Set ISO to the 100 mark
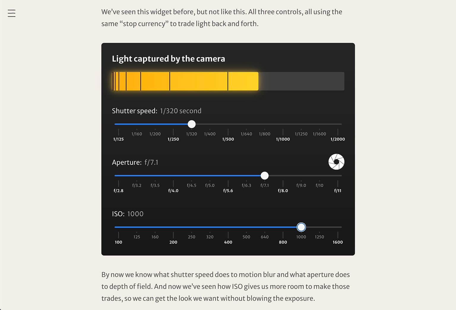This screenshot has width=456, height=310. tap(118, 242)
